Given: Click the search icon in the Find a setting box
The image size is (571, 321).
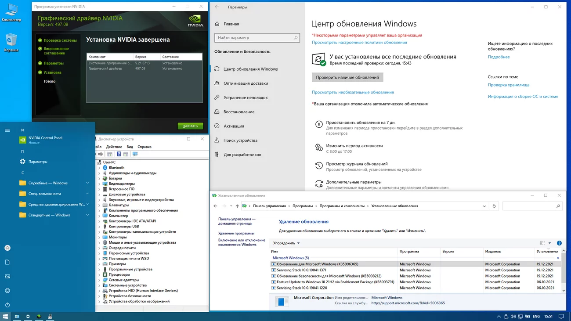Looking at the screenshot, I should click(x=296, y=38).
